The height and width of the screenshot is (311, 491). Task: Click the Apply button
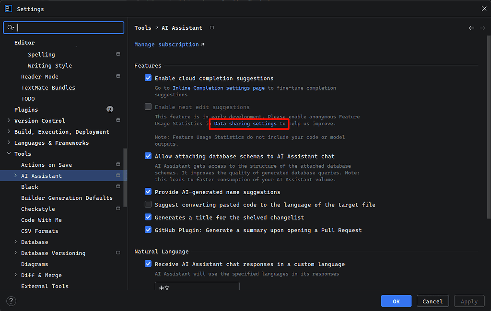pyautogui.click(x=469, y=301)
